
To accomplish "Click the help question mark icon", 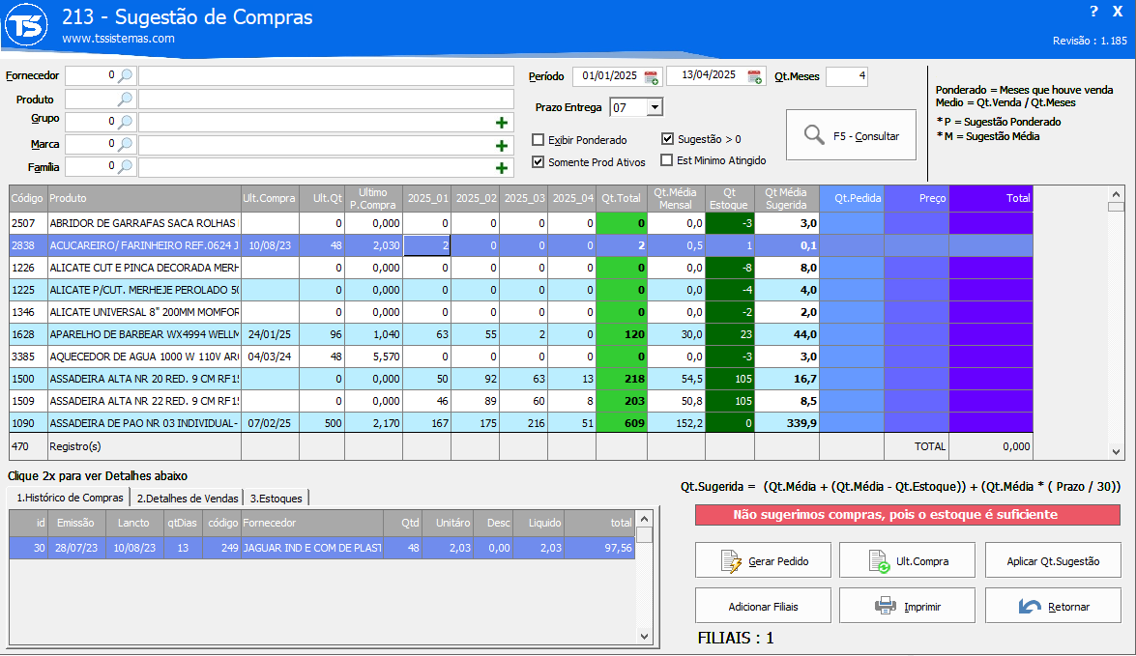I will pos(1093,12).
